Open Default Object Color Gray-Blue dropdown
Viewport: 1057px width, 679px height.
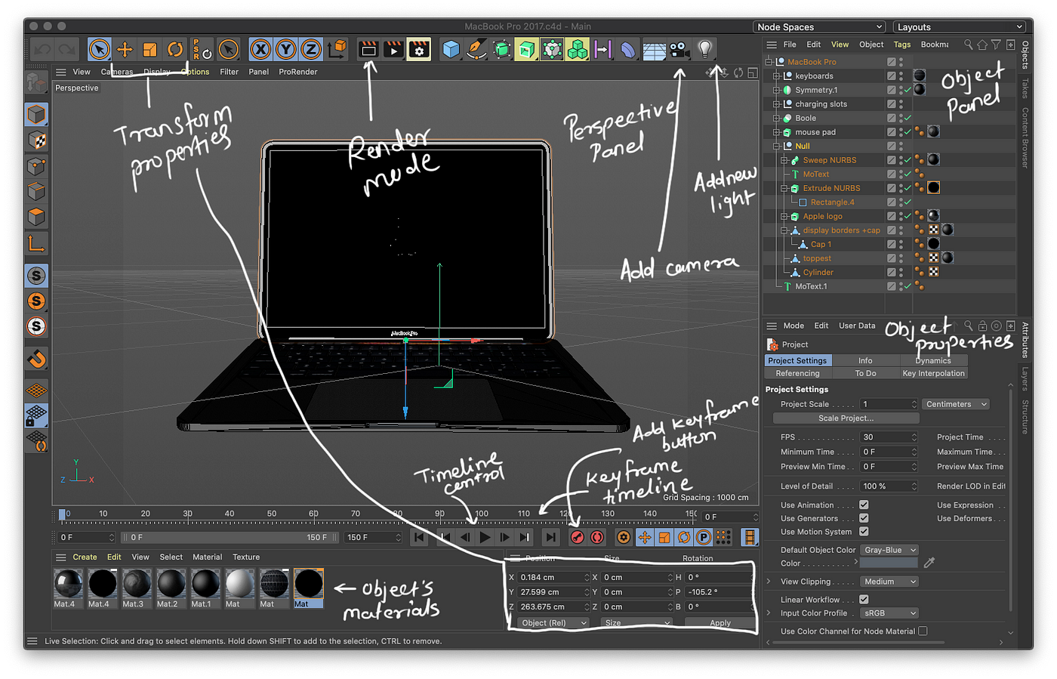pyautogui.click(x=889, y=550)
